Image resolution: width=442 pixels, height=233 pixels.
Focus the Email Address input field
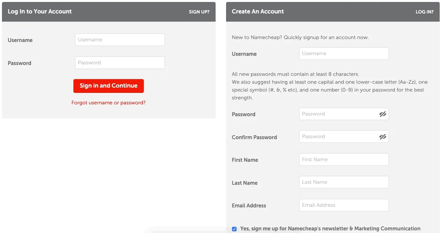click(x=344, y=205)
